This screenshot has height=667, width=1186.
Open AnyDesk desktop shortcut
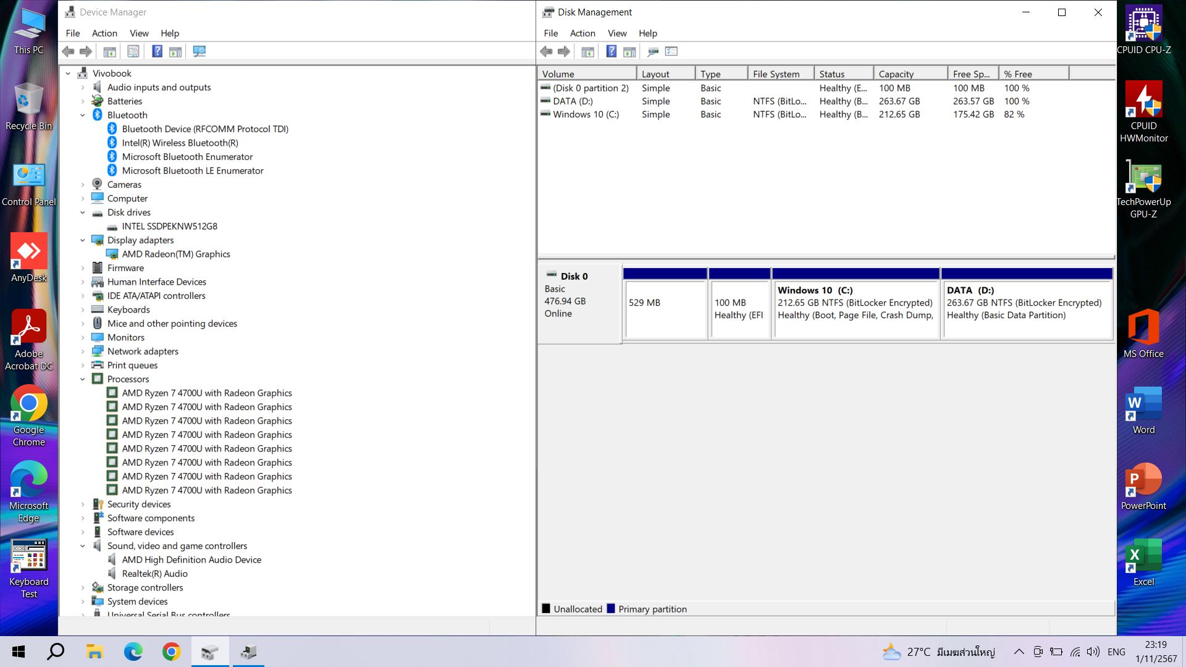click(x=29, y=258)
